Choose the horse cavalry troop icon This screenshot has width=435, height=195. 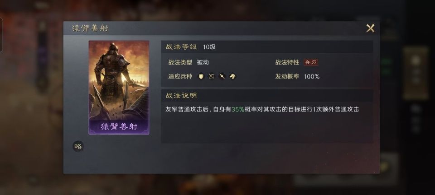(232, 76)
